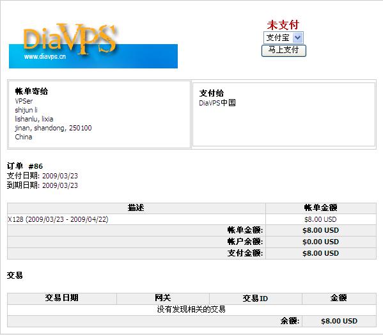Click the 未支付 unpaid status label
This screenshot has height=335, width=383.
pyautogui.click(x=283, y=25)
